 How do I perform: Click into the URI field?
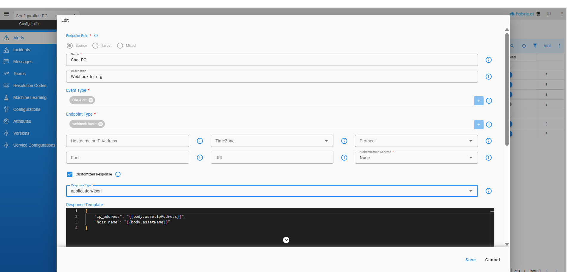tap(272, 158)
